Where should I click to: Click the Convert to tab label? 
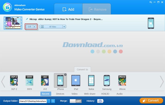(82, 69)
